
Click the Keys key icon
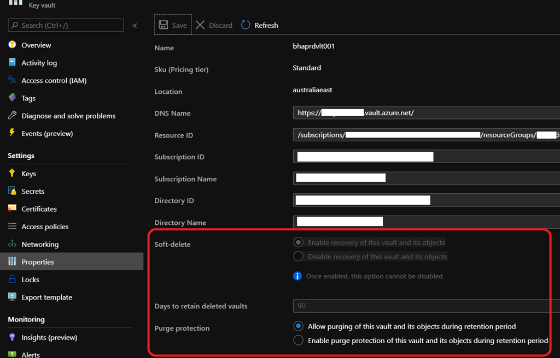click(x=12, y=174)
